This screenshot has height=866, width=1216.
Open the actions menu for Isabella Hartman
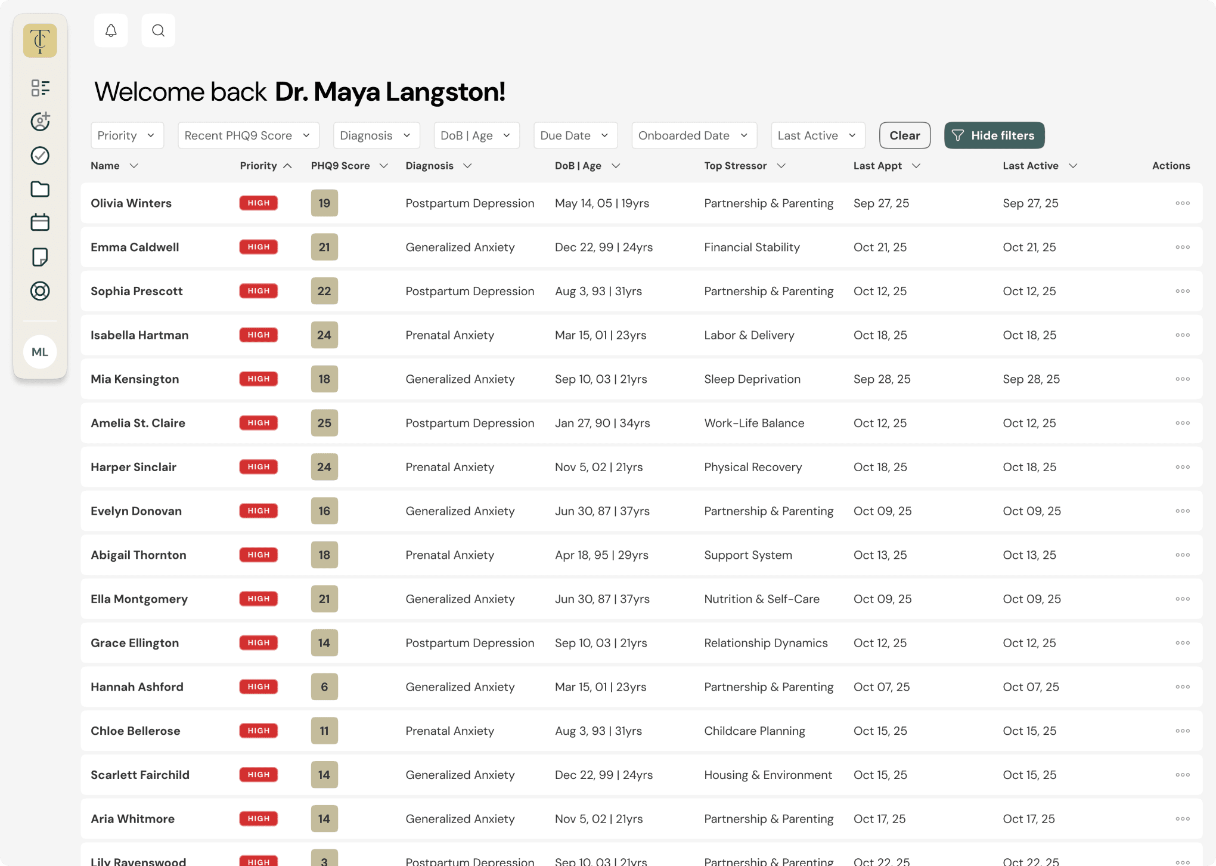pos(1182,335)
